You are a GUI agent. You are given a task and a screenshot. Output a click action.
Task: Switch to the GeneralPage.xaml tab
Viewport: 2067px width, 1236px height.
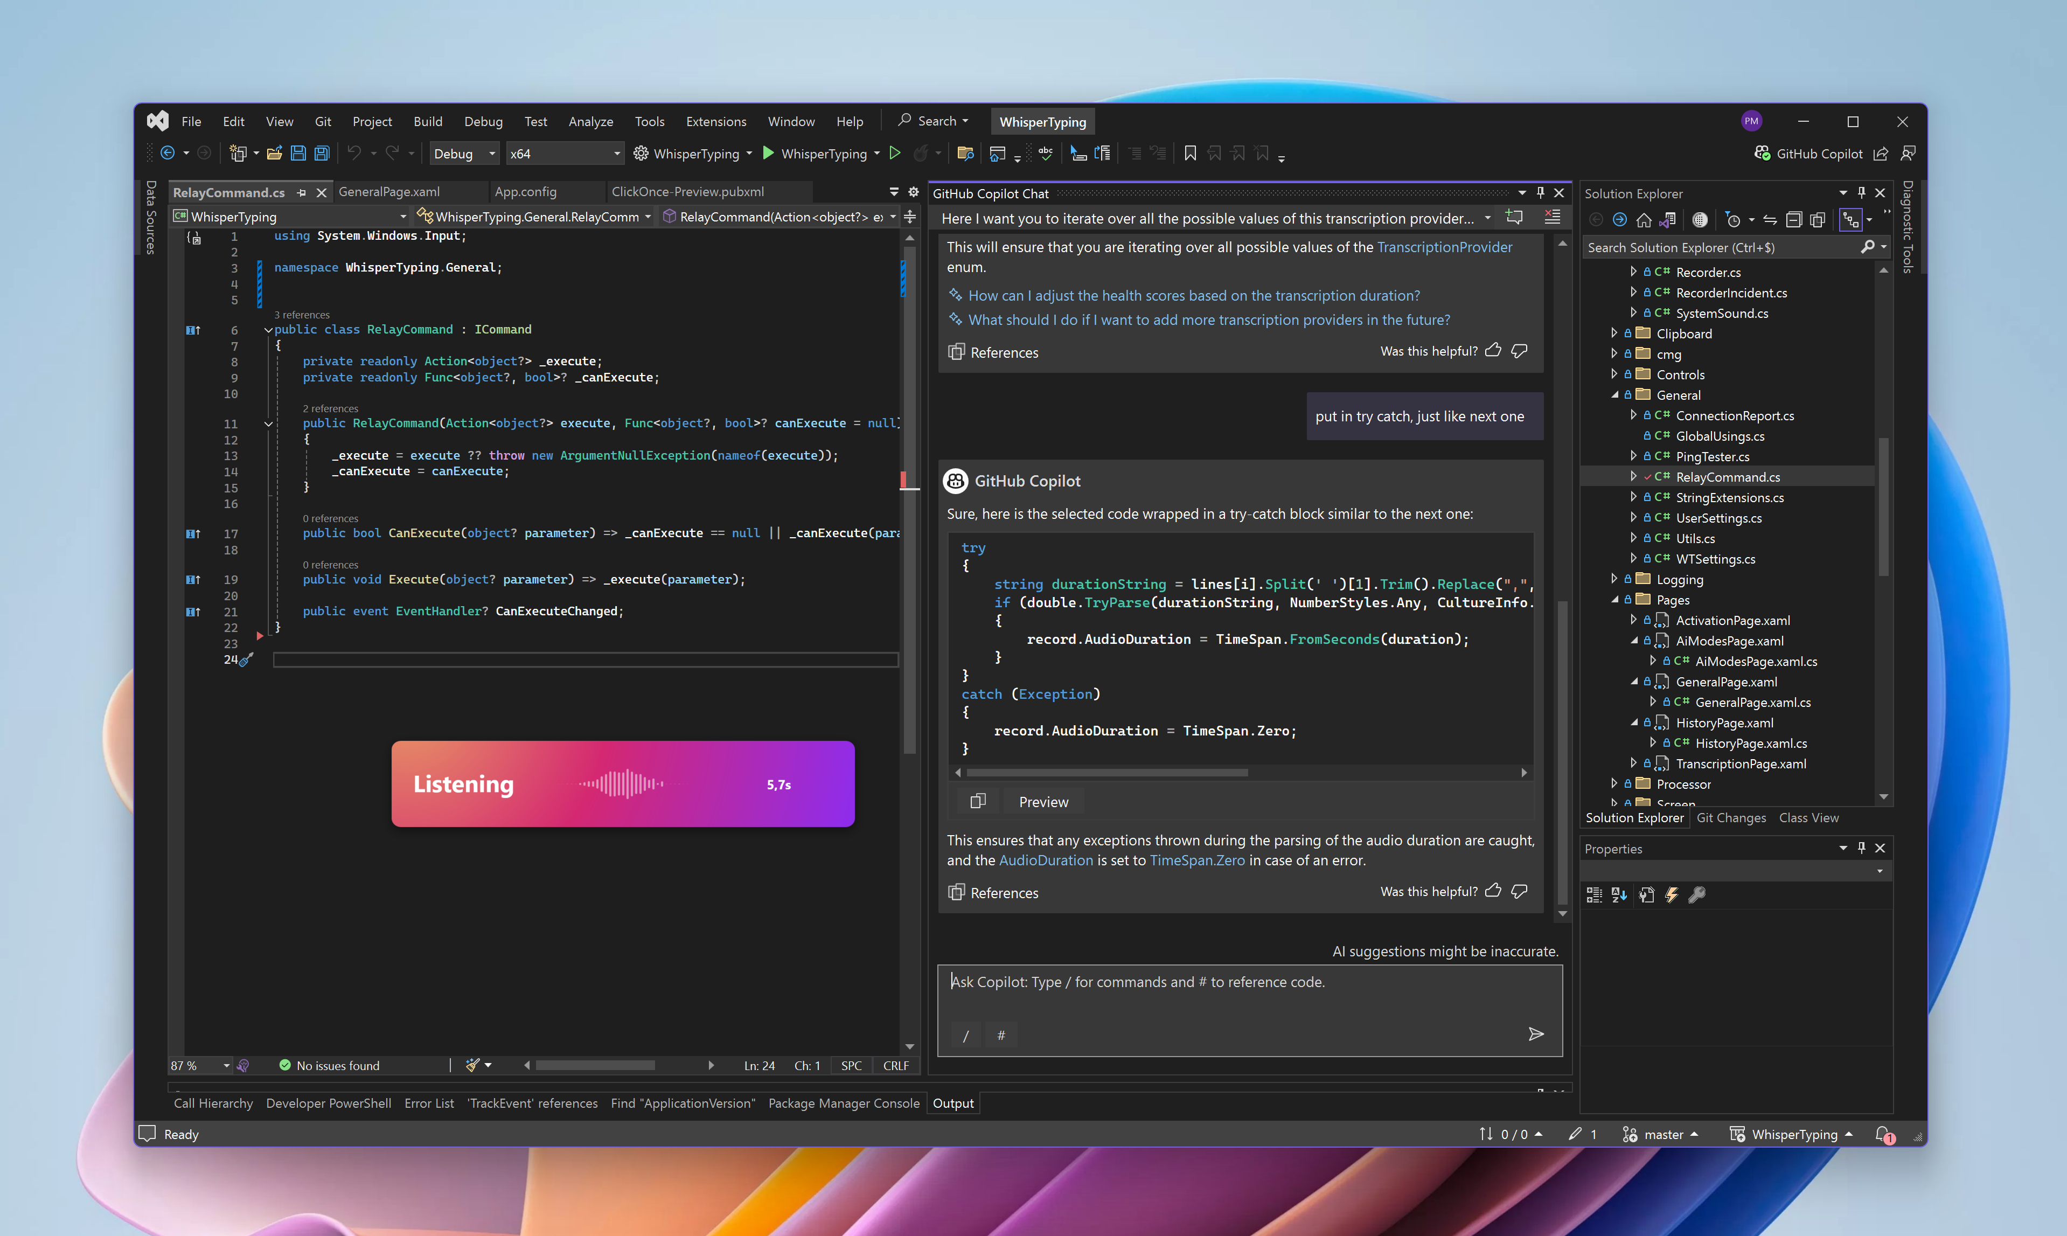point(389,192)
